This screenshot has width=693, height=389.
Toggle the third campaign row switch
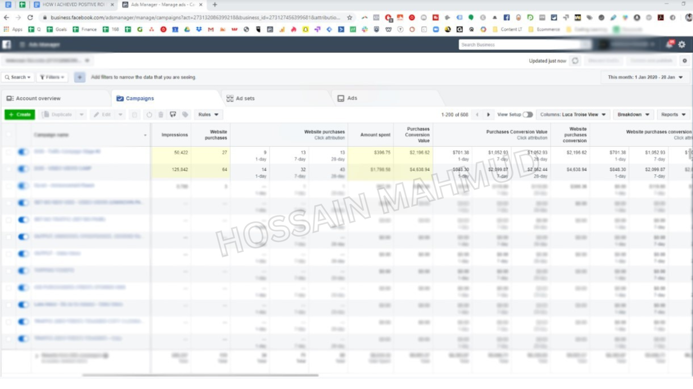pos(23,186)
